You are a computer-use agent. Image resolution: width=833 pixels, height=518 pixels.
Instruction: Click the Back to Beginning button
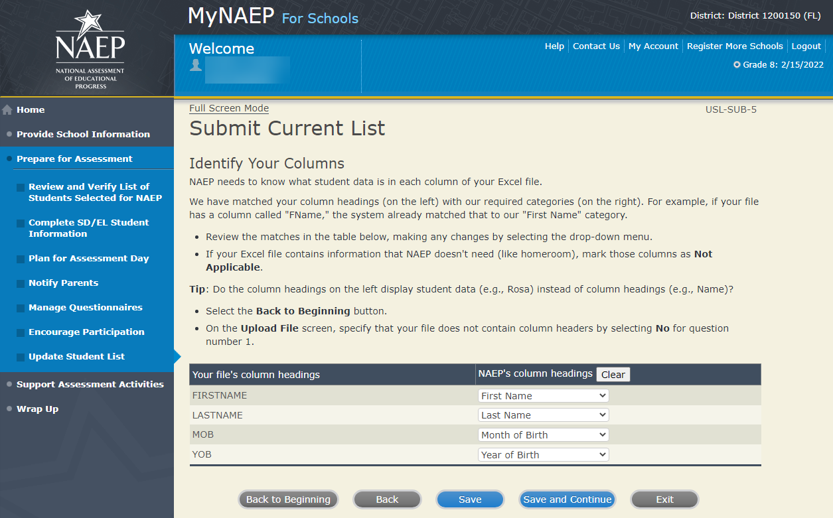click(x=288, y=499)
